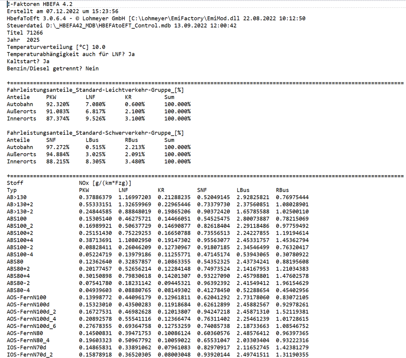Click the 'ABS100+4' row label
This screenshot has height=358, width=406.
[x=20, y=240]
